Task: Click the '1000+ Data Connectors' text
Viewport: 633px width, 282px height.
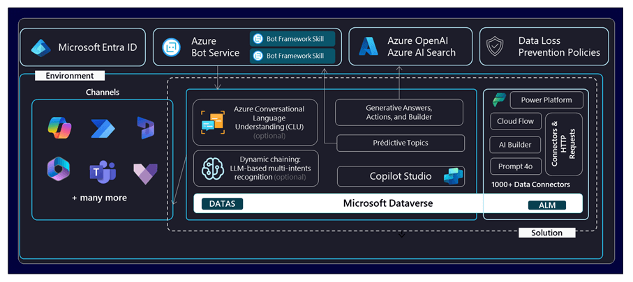Action: point(531,185)
